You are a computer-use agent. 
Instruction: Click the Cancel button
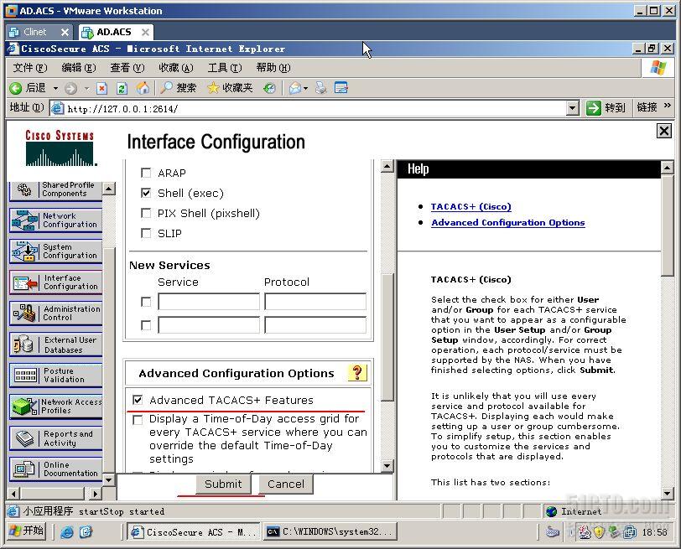(x=286, y=484)
